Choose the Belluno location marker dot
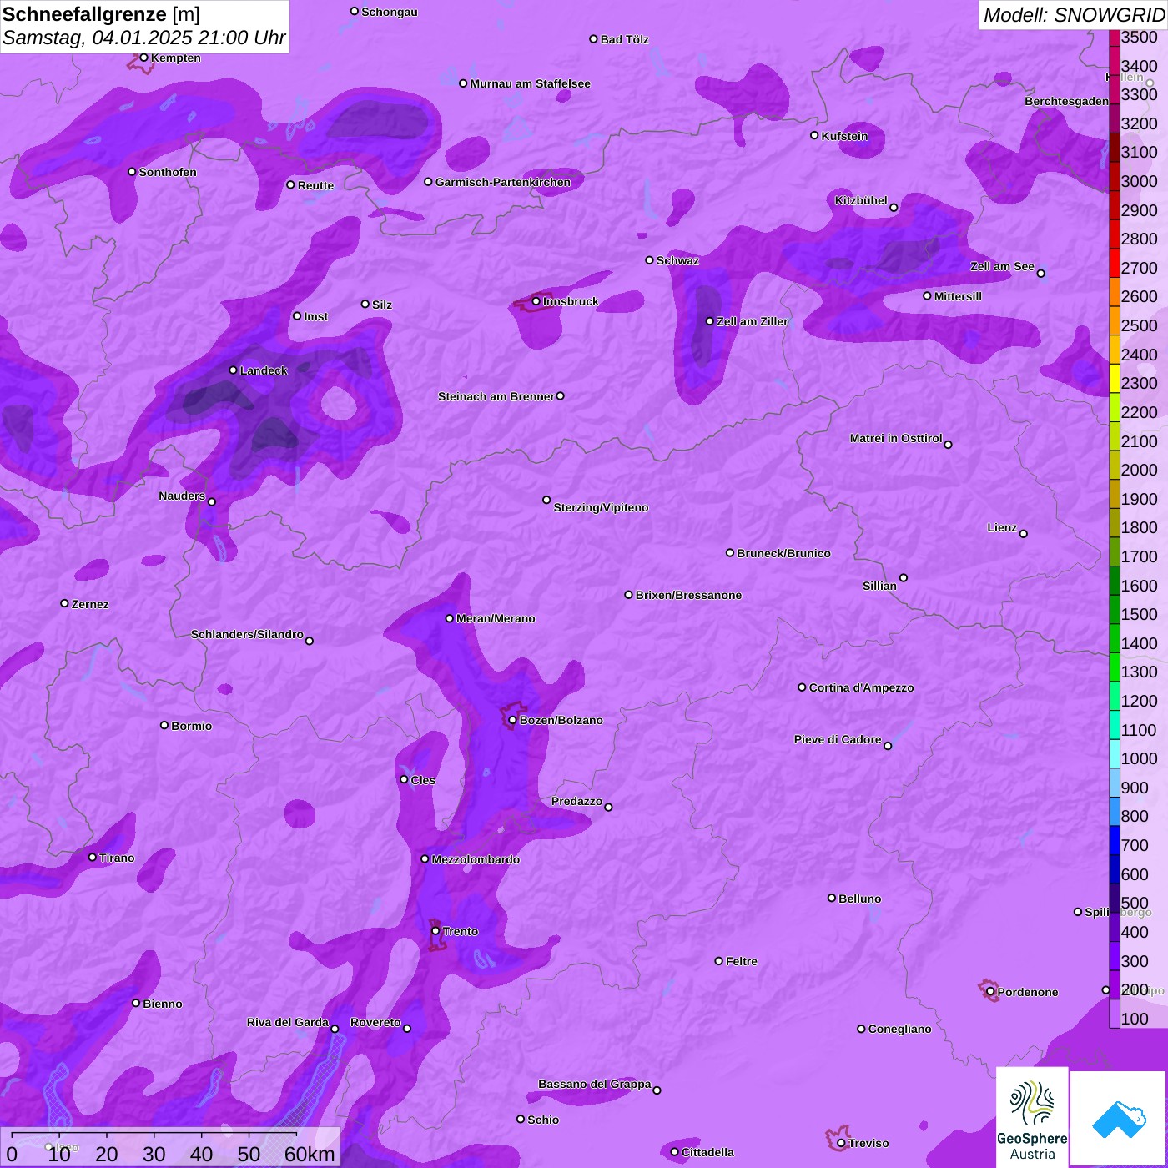This screenshot has width=1168, height=1168. coord(831,898)
